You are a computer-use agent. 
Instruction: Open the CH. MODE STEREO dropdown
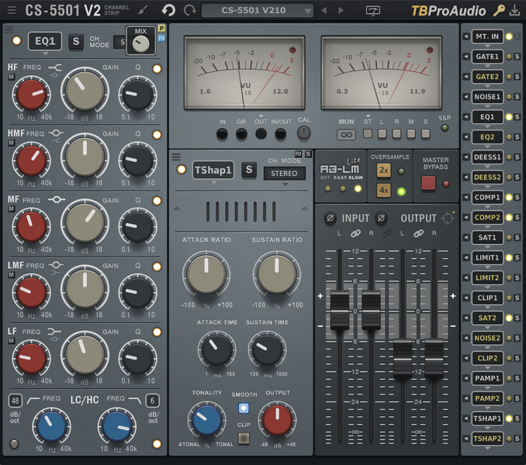(x=284, y=174)
